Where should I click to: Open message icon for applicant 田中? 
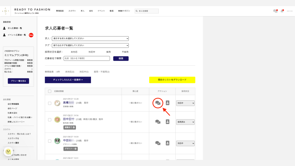[158, 122]
